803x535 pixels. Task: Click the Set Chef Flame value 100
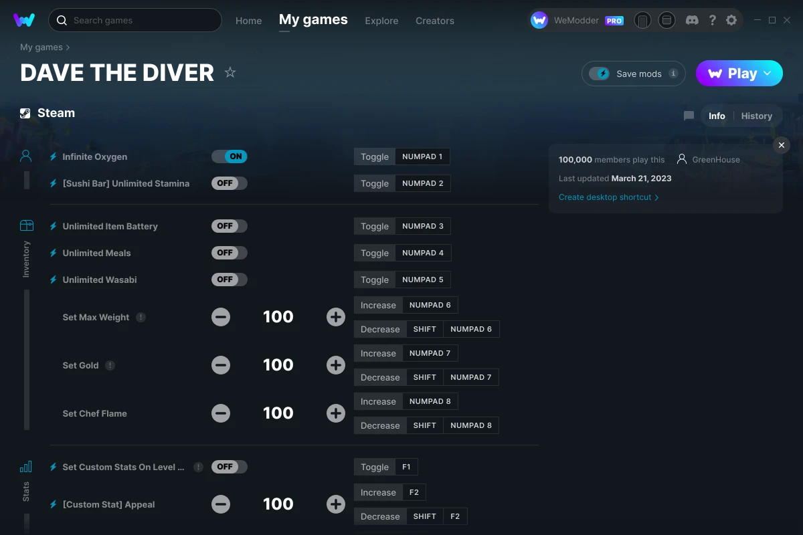point(278,413)
